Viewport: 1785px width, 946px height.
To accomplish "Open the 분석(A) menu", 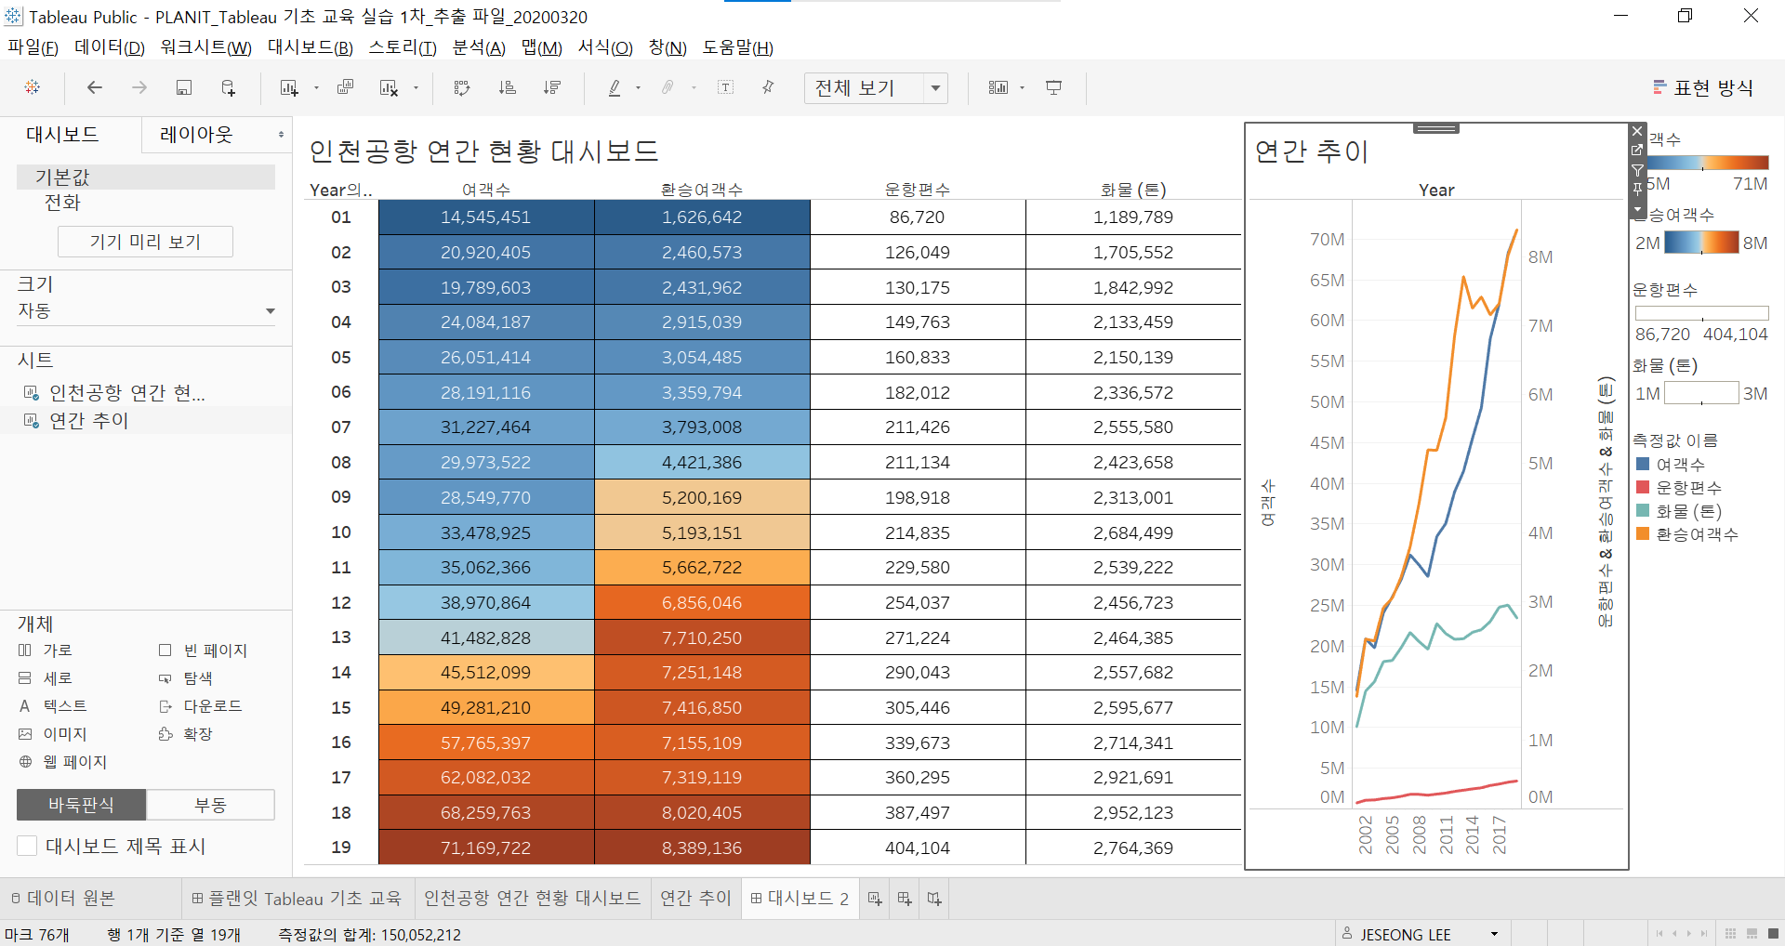I will [479, 47].
